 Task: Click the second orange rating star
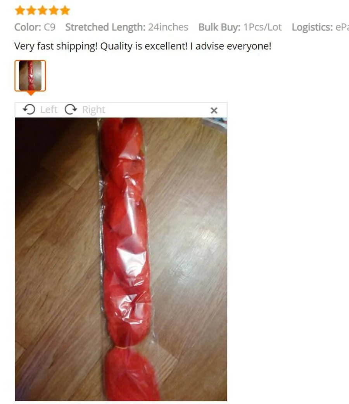[31, 10]
